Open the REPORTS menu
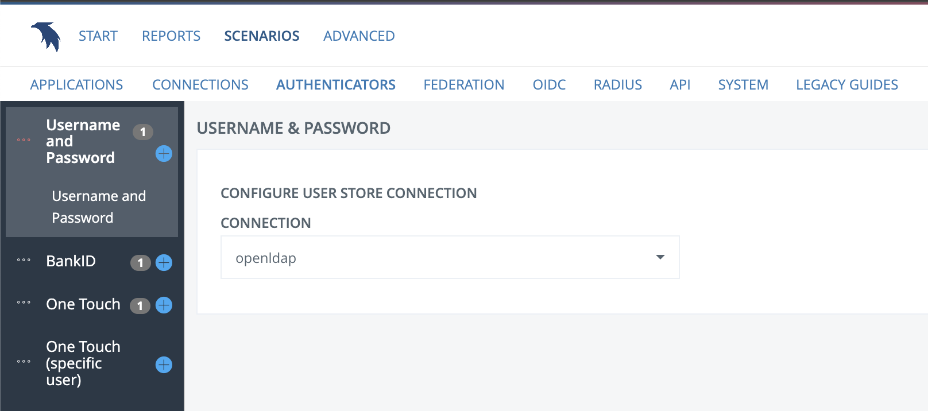 171,36
